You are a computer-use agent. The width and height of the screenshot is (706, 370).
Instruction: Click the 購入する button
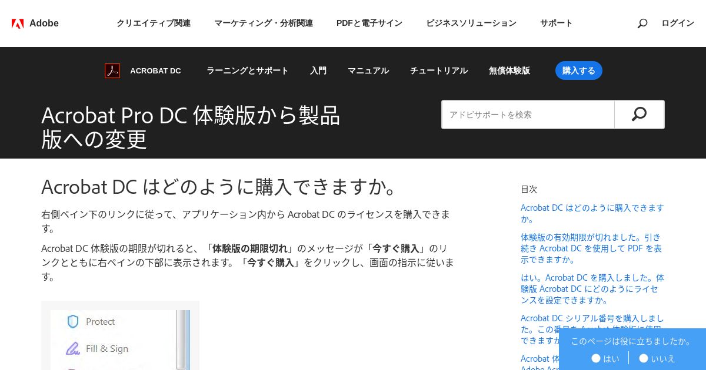pyautogui.click(x=579, y=70)
